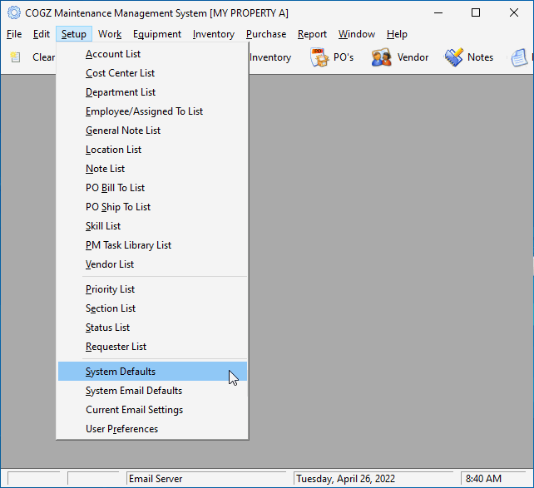Open the Window menu
This screenshot has height=488, width=534.
click(x=357, y=34)
